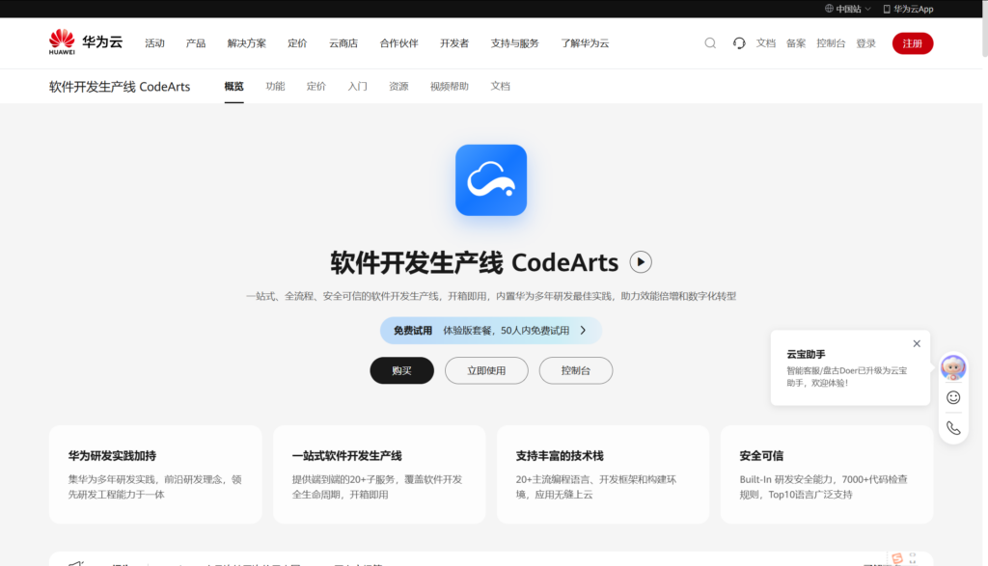988x566 pixels.
Task: Click the search magnifier icon in the header
Action: click(710, 42)
